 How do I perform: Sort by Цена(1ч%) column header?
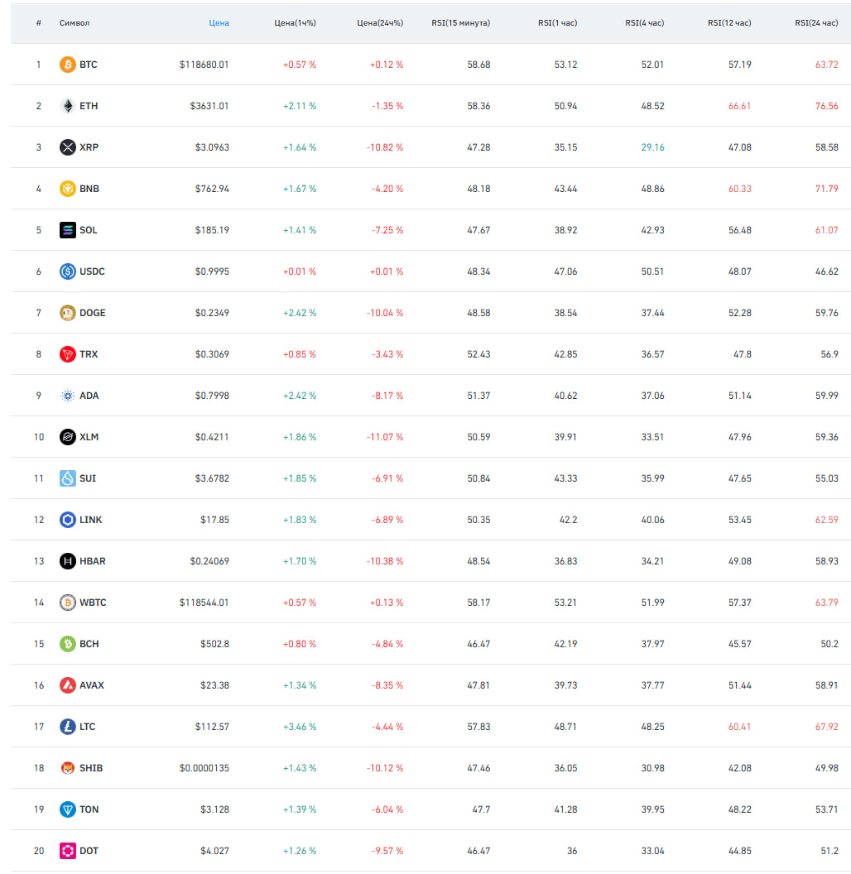point(295,23)
